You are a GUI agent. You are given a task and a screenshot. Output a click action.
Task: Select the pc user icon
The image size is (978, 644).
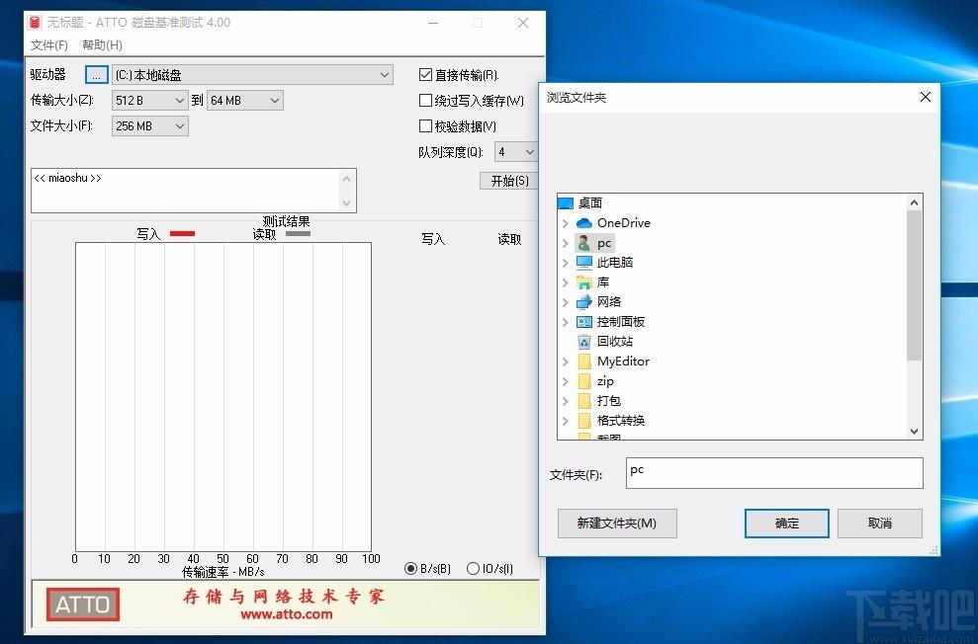pos(583,243)
